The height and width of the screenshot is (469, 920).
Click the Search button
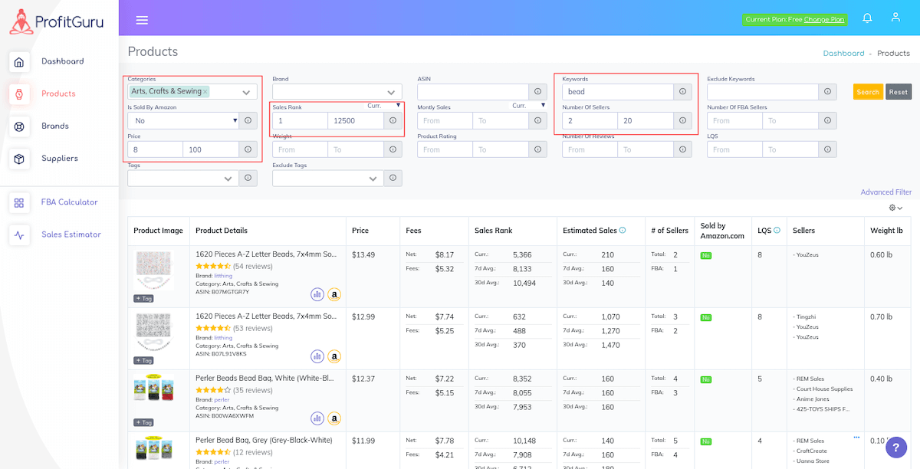click(x=868, y=92)
